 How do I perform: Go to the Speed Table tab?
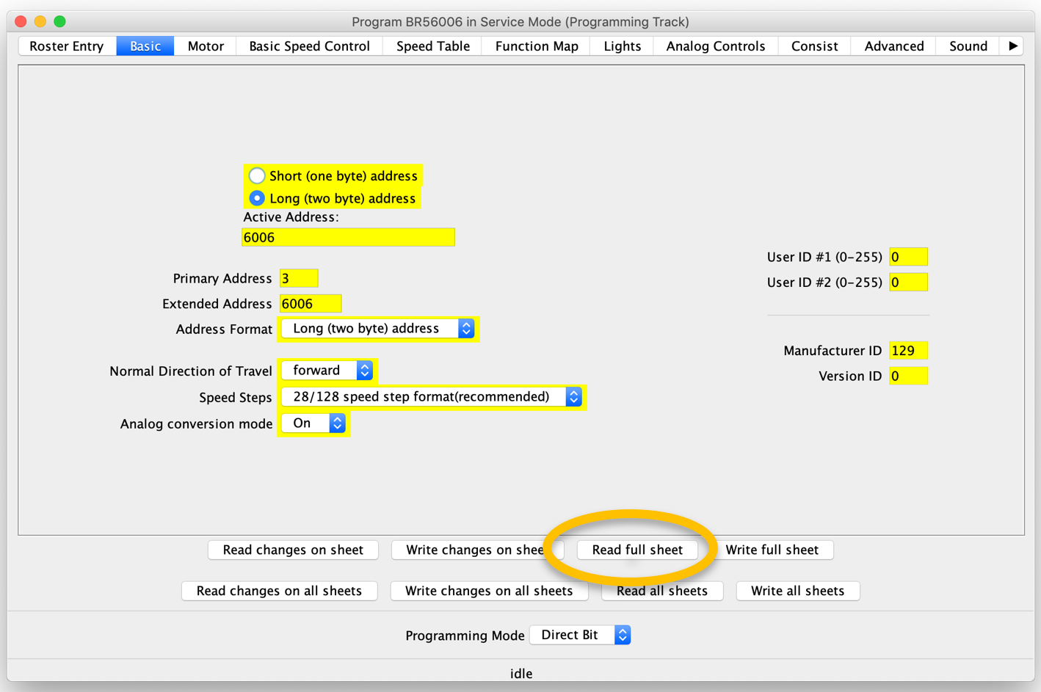(432, 45)
